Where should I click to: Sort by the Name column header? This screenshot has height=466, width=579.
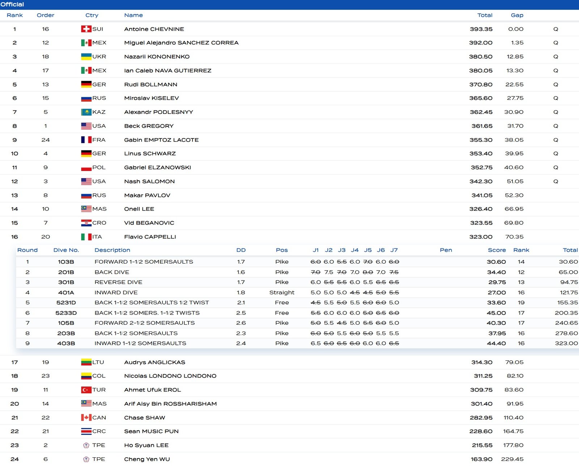click(x=134, y=15)
